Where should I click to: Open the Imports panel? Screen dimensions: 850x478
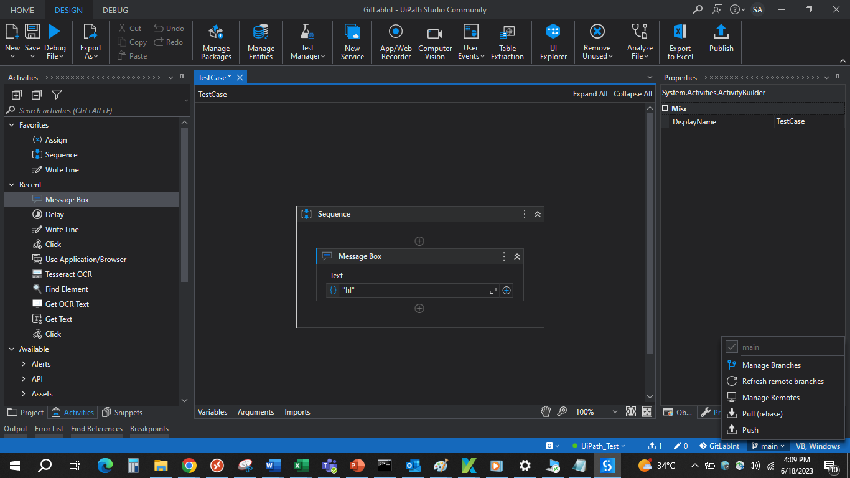[297, 412]
